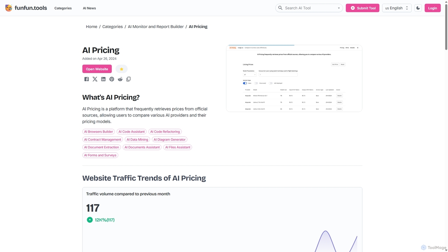Screen dimensions: 448x252
Task: Click the "12K%(117)" traffic change value
Action: 105,220
